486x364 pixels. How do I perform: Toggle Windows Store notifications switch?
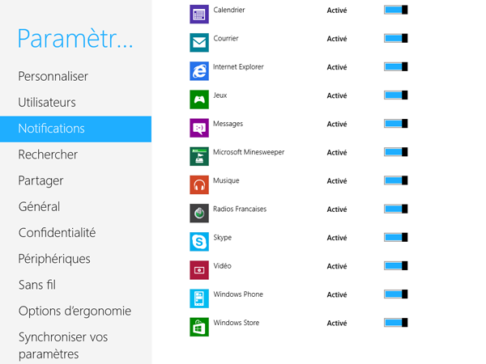pos(395,323)
